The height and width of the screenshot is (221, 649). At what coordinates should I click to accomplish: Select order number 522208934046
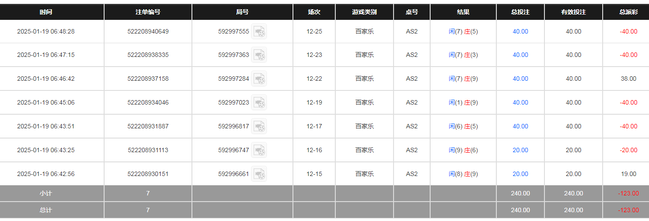point(148,102)
